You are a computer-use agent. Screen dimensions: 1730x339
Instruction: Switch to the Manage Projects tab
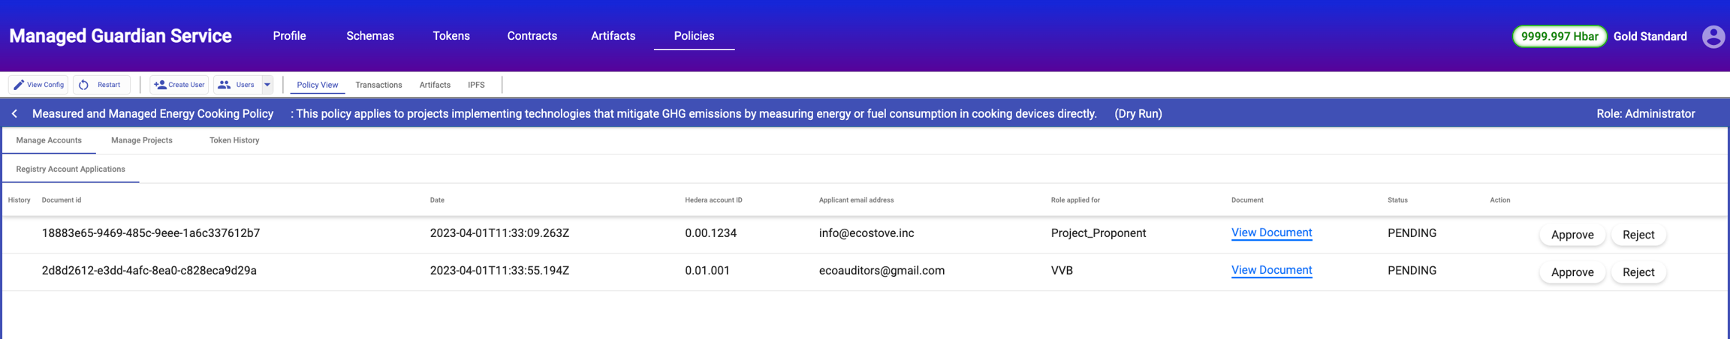coord(142,140)
